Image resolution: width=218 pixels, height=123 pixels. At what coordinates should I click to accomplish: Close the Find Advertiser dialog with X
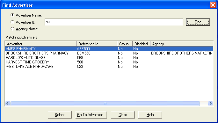tap(213, 5)
